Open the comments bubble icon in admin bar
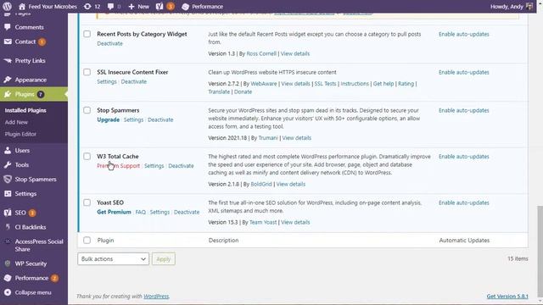 (110, 6)
